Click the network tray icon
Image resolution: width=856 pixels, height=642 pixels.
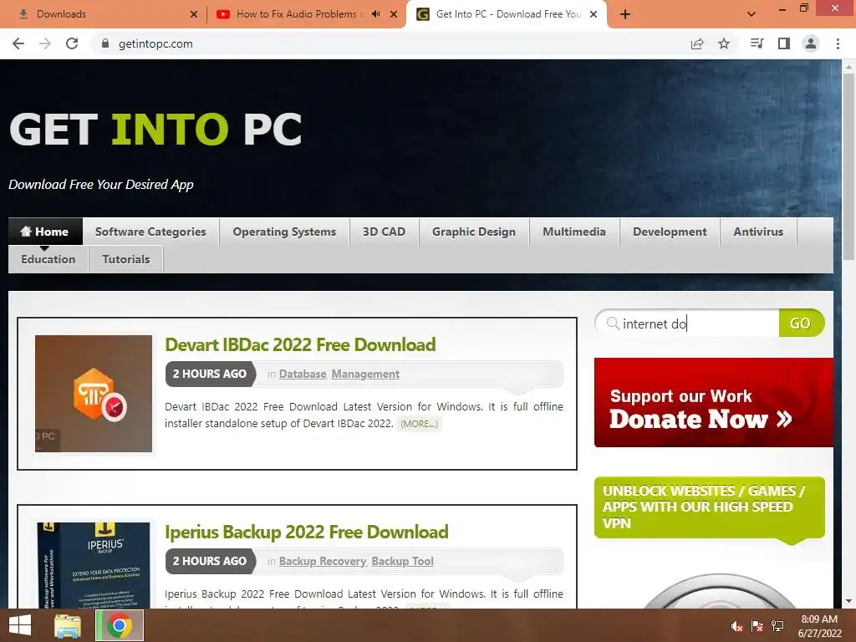[x=777, y=626]
